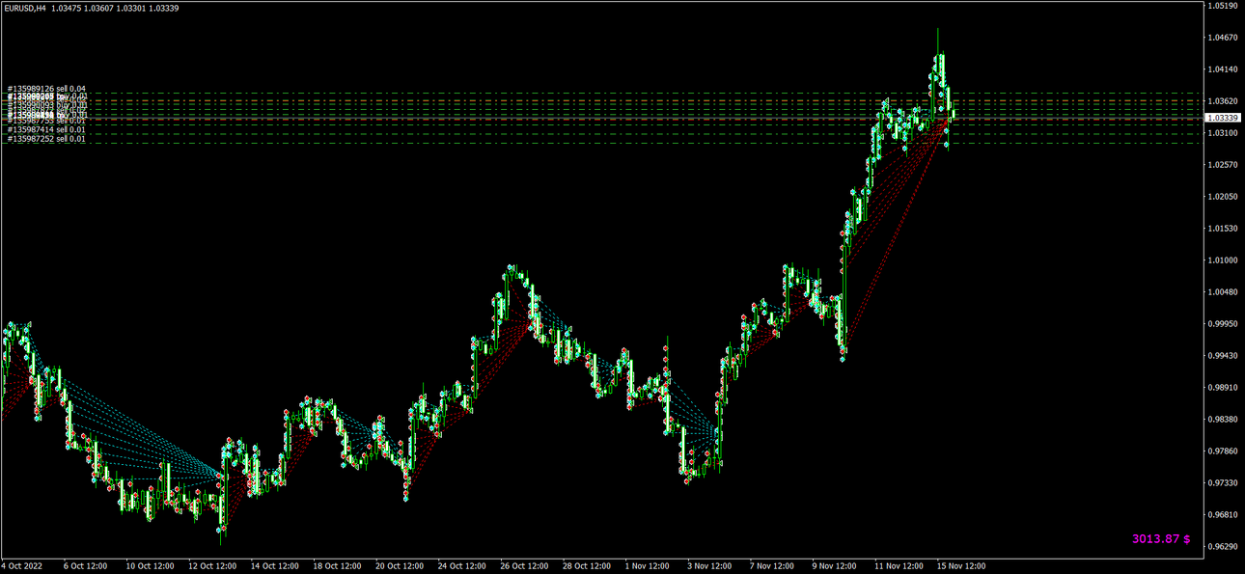1245x574 pixels.
Task: Click the 14 Oct 12:00 time label
Action: tap(274, 566)
